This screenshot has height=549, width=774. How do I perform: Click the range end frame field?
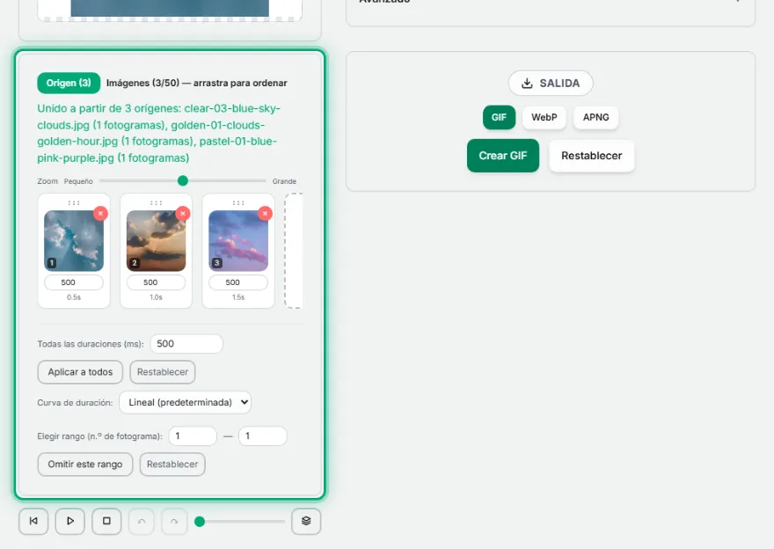[263, 436]
